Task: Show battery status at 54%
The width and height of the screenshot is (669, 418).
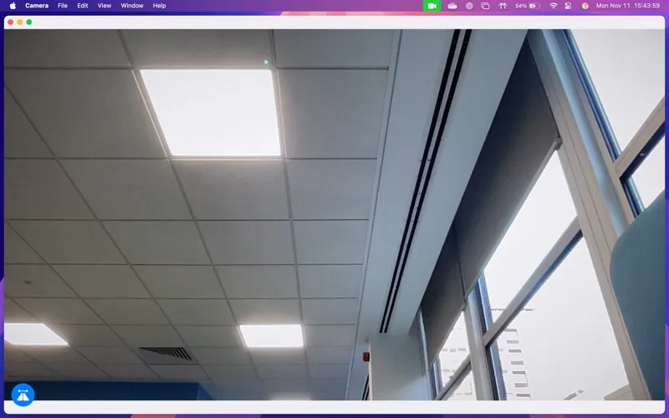Action: pyautogui.click(x=528, y=6)
